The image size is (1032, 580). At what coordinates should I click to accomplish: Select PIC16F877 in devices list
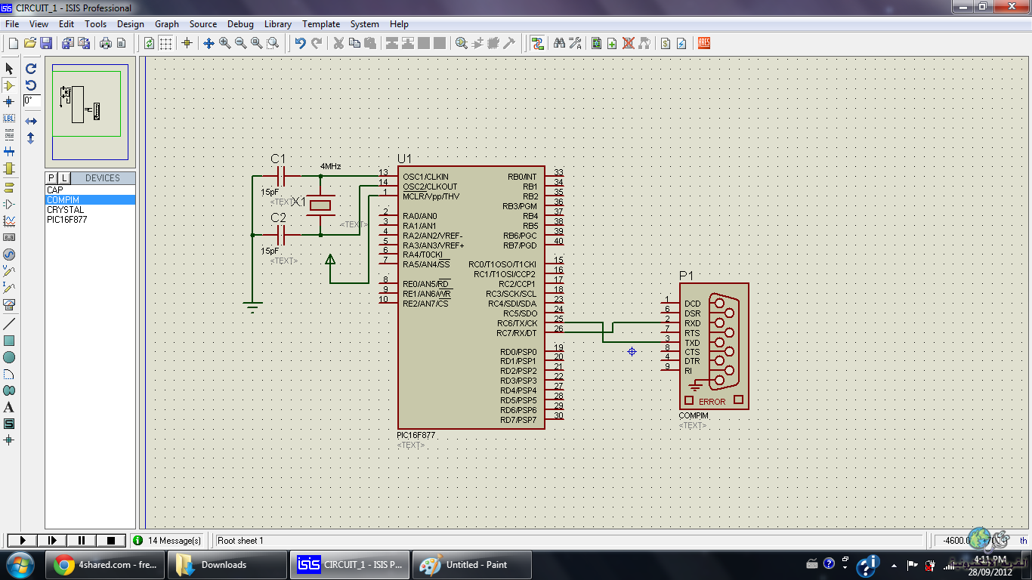[66, 220]
